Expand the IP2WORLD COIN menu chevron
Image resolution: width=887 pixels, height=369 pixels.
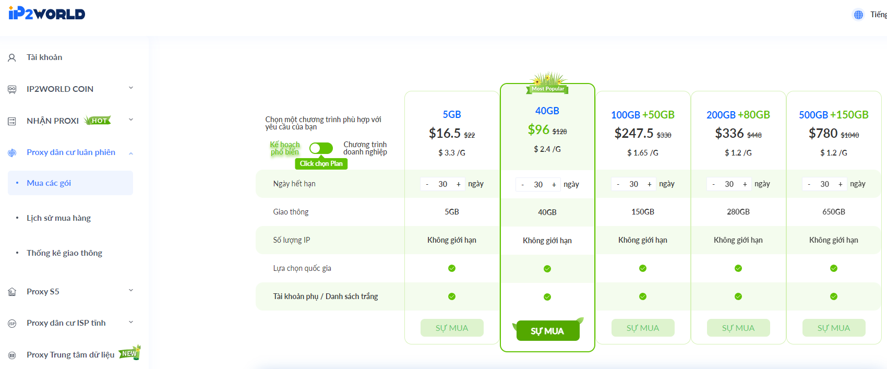131,88
